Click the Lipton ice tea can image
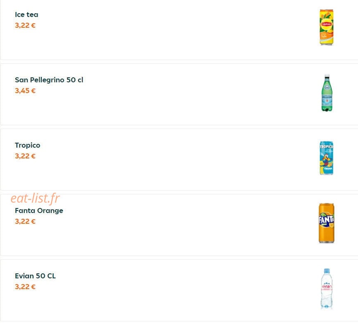Viewport: 358px width, 323px height. [x=327, y=27]
